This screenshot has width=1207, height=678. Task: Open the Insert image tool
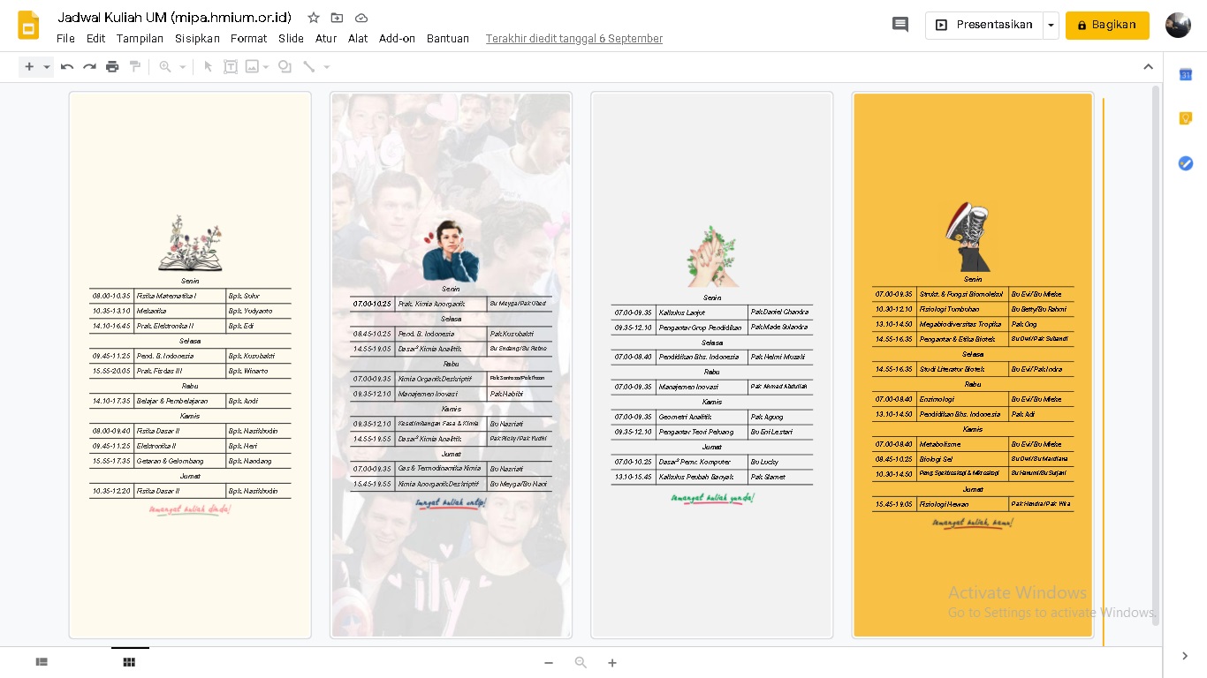click(252, 66)
